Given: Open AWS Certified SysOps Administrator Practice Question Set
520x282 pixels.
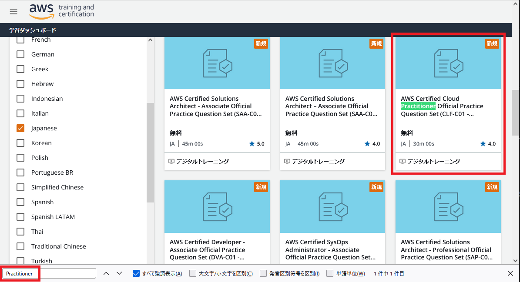Looking at the screenshot, I should (x=331, y=250).
